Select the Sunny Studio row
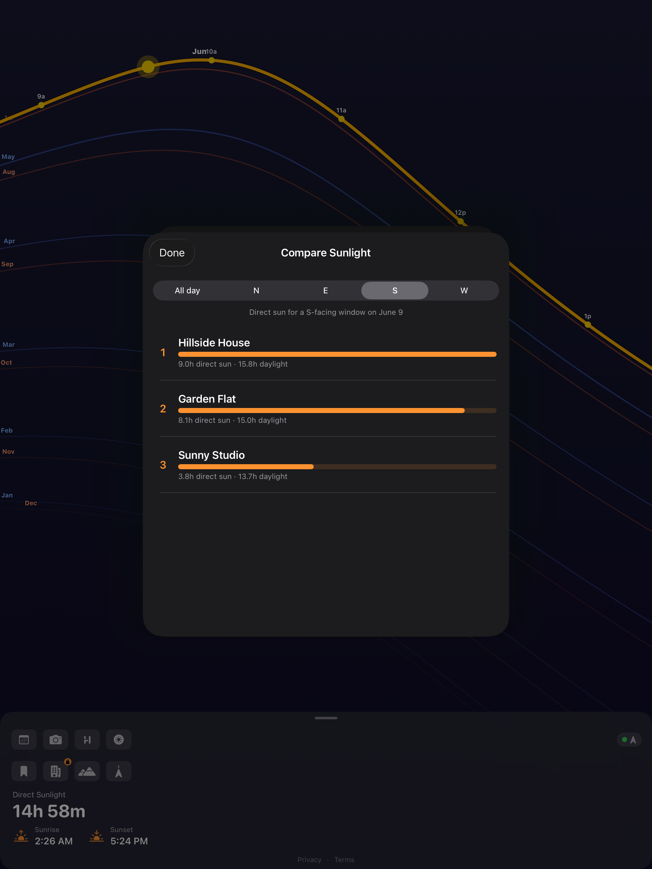The height and width of the screenshot is (869, 652). (328, 465)
